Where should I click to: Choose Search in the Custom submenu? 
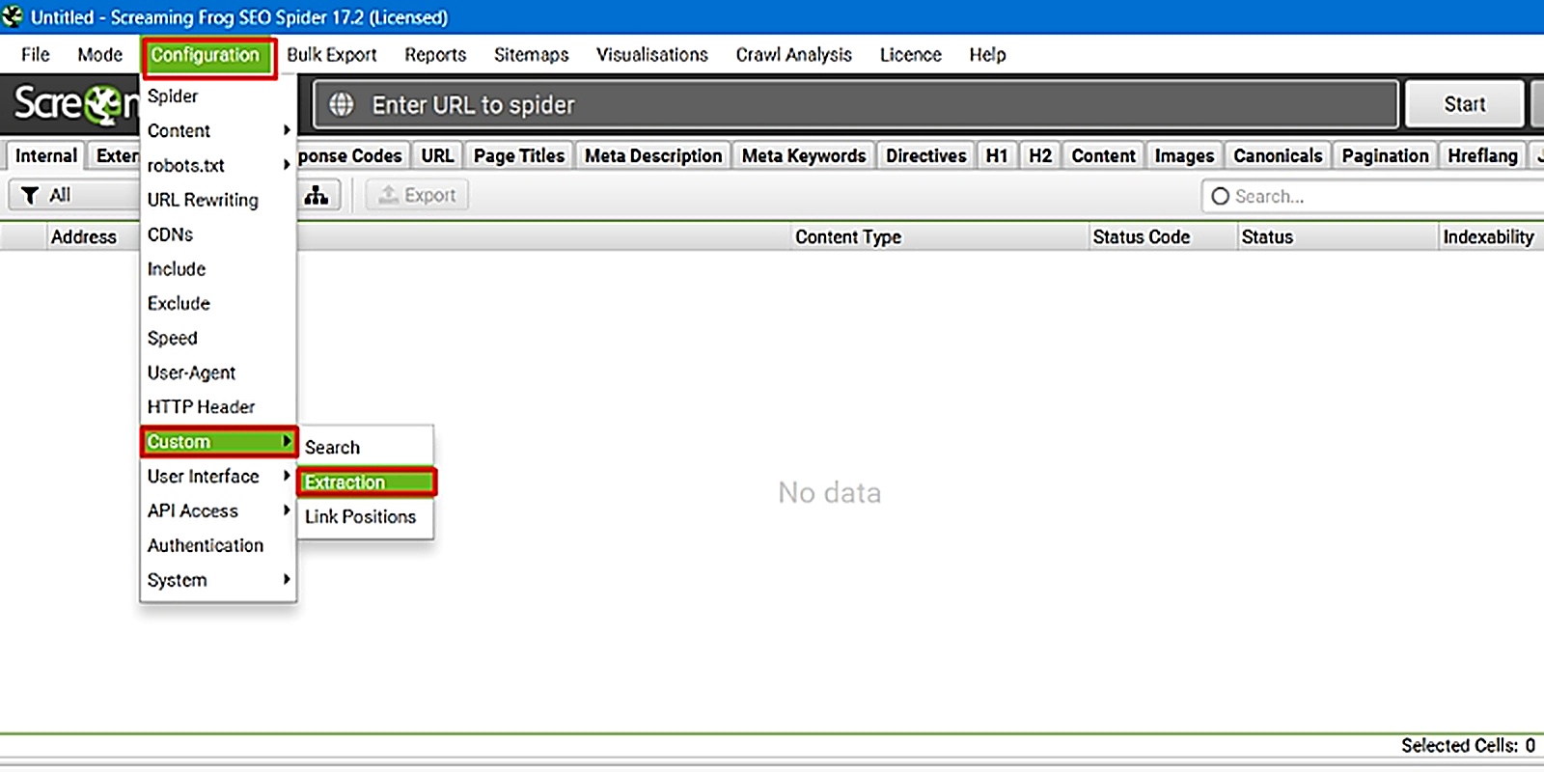(366, 448)
